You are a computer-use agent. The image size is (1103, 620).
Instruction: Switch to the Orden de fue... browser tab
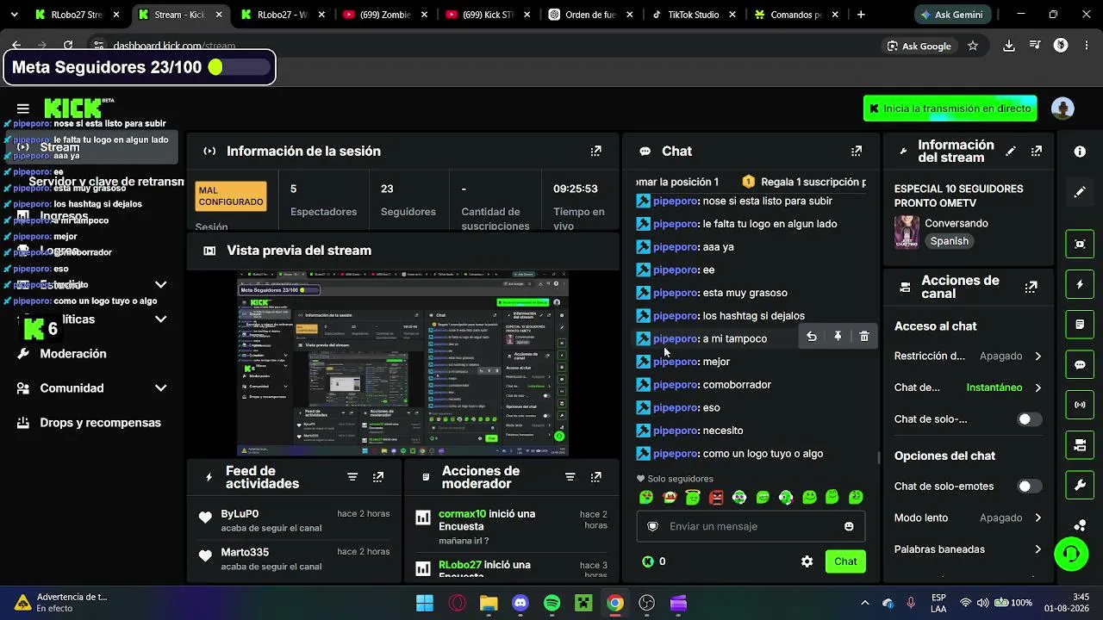pos(591,15)
